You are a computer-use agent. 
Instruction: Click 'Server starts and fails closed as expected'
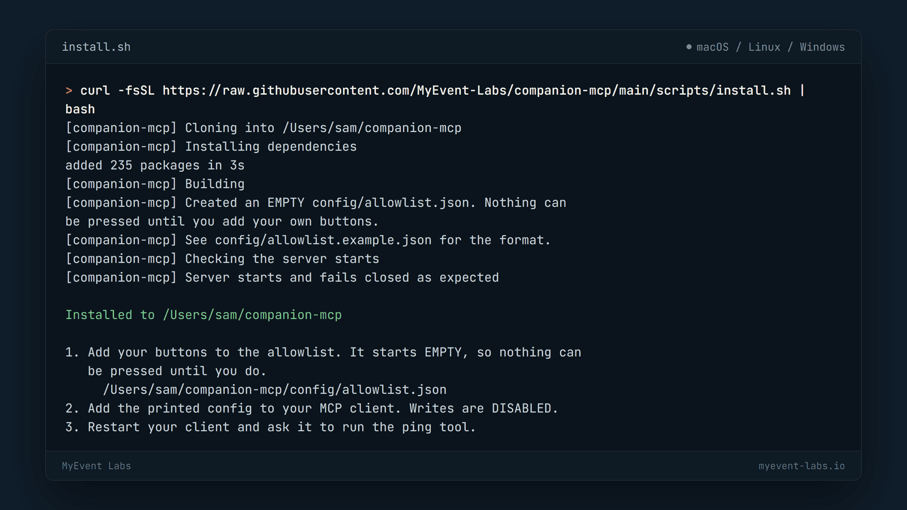coord(282,278)
